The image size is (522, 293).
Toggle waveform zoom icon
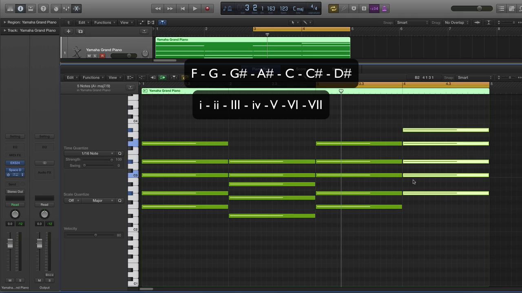[x=477, y=22]
